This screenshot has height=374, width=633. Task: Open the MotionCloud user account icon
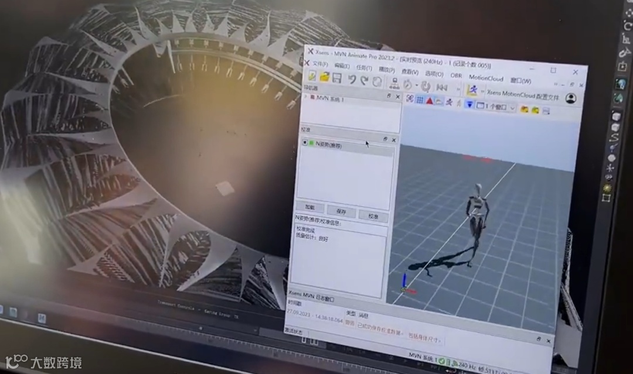point(570,98)
